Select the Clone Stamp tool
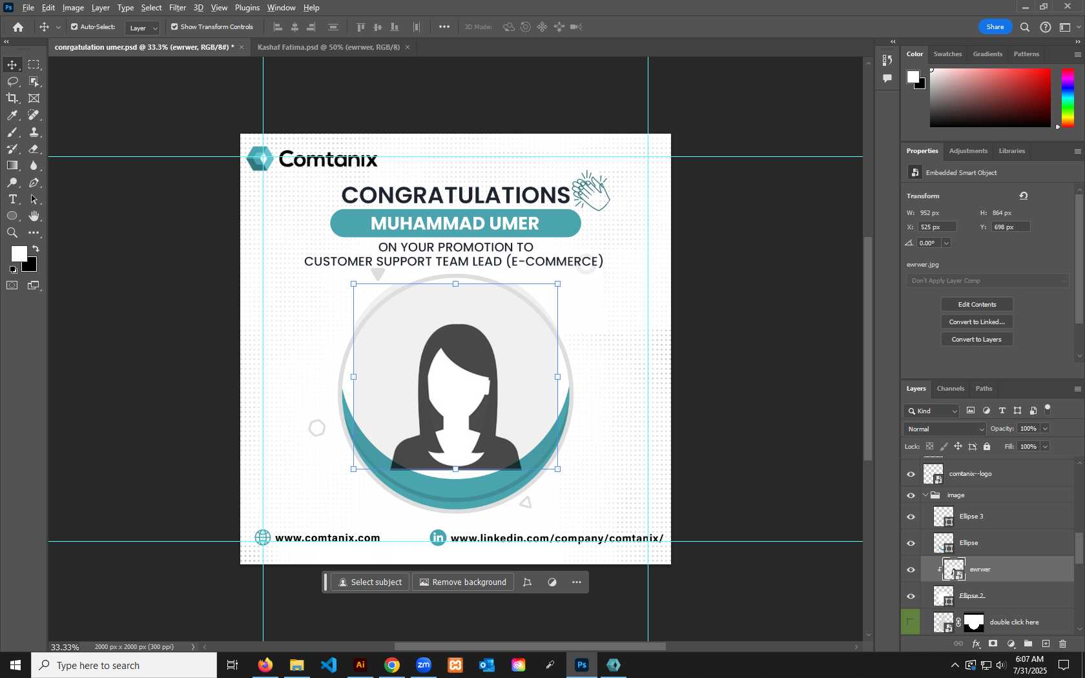This screenshot has height=678, width=1085. coord(34,132)
